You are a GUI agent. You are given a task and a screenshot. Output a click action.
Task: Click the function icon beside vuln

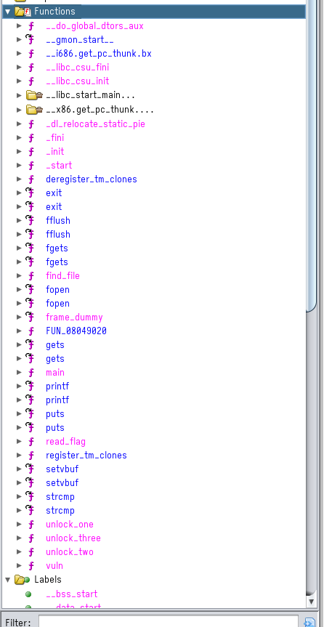point(31,565)
